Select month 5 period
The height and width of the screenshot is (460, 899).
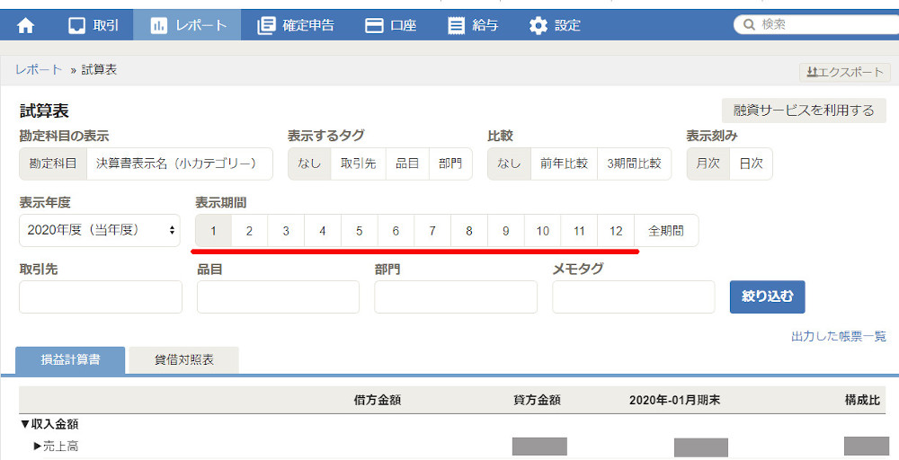[x=360, y=231]
